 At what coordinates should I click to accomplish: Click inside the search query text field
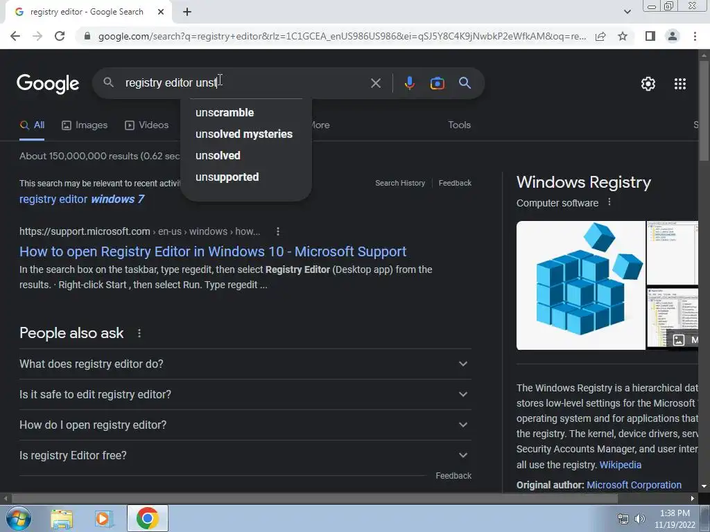[245, 83]
